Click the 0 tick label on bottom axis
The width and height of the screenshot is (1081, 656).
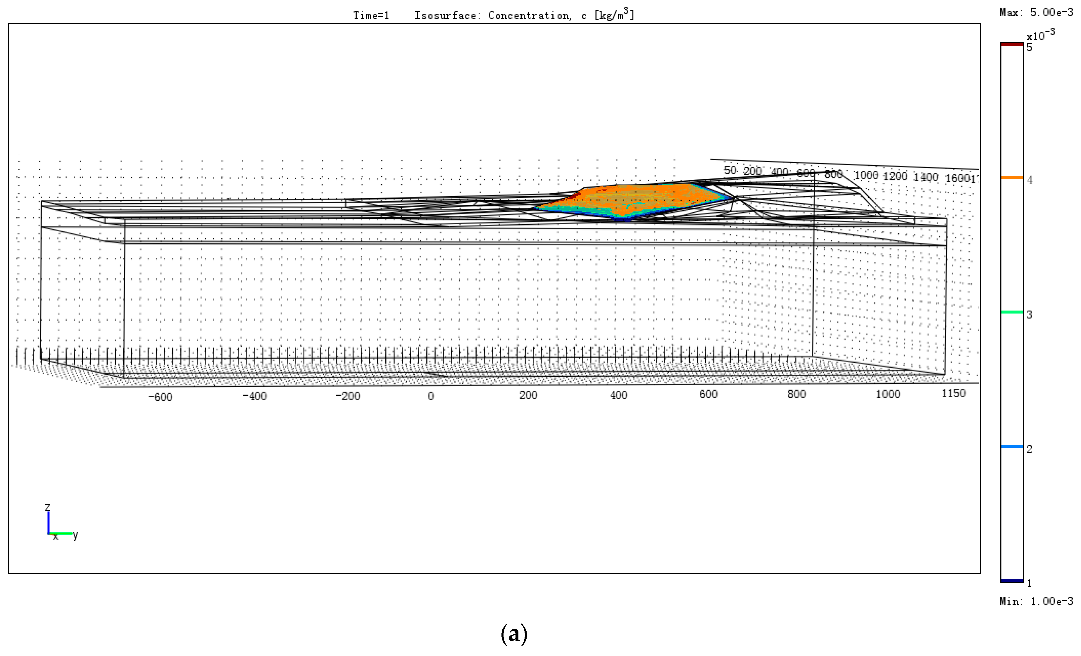coord(431,396)
